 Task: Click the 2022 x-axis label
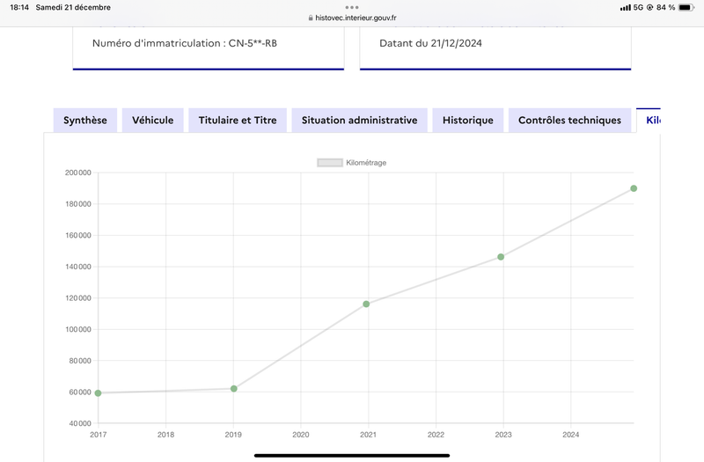pyautogui.click(x=436, y=435)
